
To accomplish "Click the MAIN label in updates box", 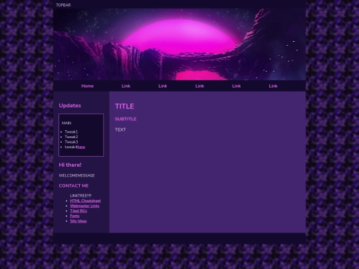I will (66, 123).
